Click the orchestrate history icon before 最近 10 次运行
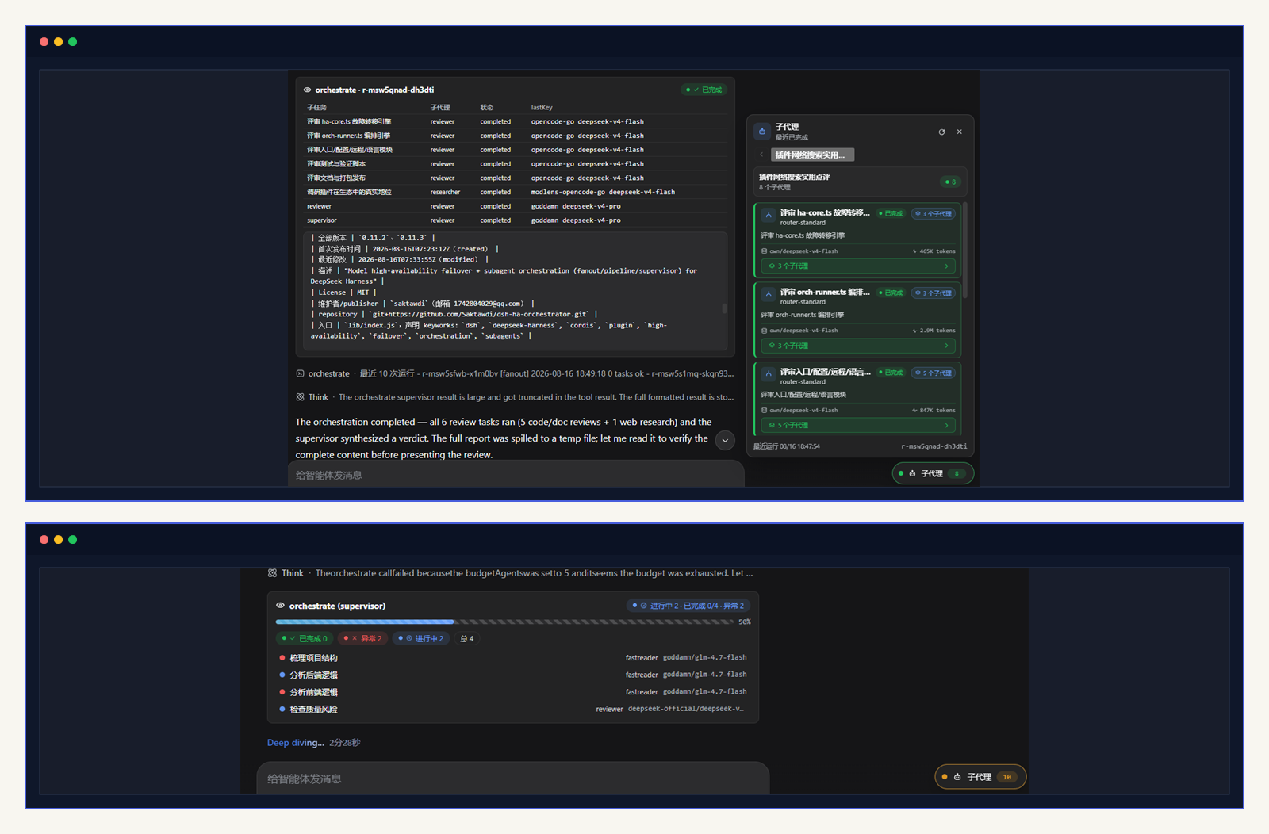The image size is (1269, 834). (x=300, y=373)
